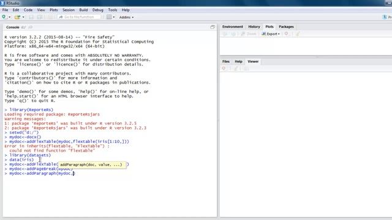Image resolution: width=392 pixels, height=220 pixels.
Task: Expand the recent files dropdown arrow
Action: pyautogui.click(x=23, y=17)
